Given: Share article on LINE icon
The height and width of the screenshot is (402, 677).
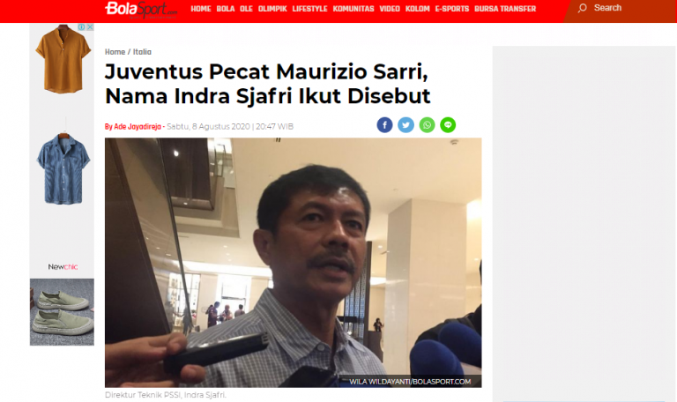Looking at the screenshot, I should point(448,125).
